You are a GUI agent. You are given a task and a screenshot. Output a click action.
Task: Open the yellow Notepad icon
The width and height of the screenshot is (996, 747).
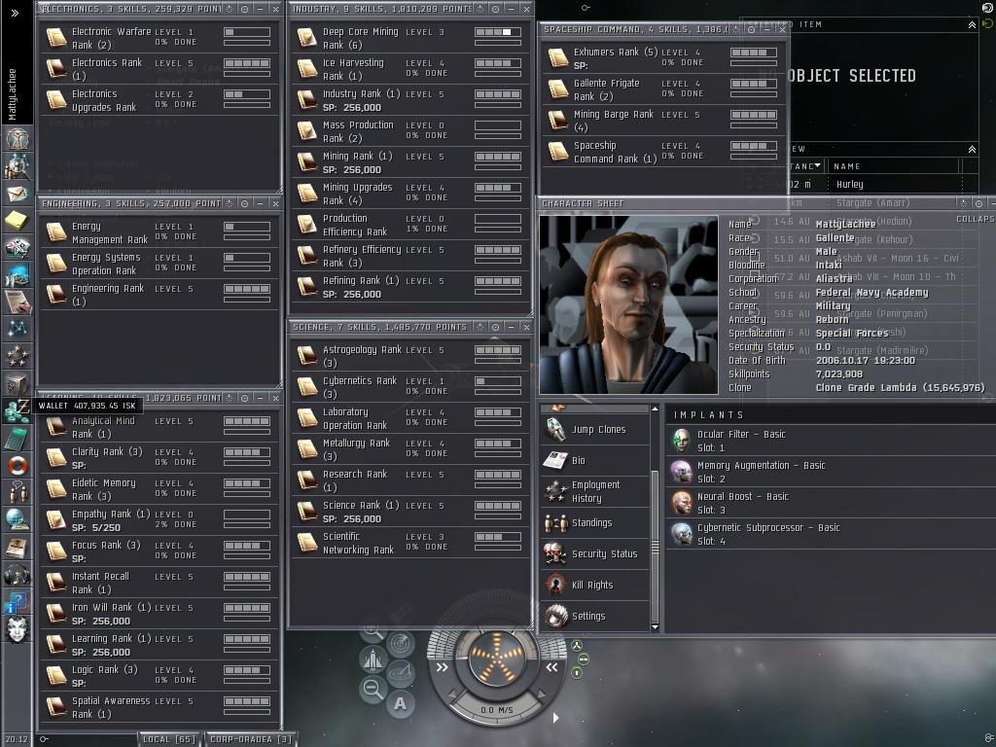pos(17,221)
